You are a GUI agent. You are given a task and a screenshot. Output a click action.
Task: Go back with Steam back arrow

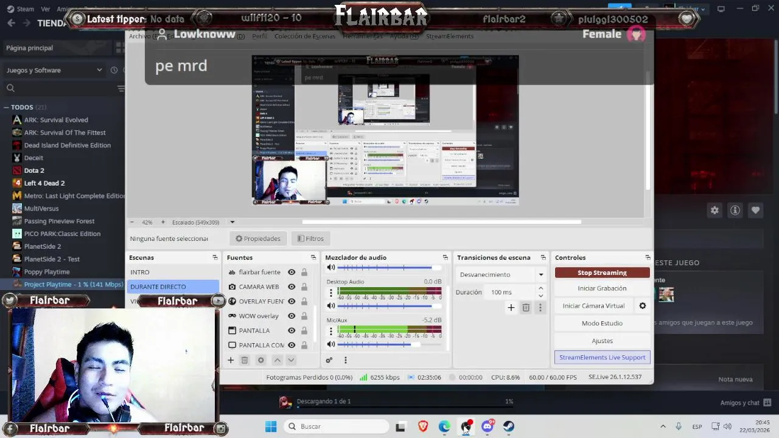[12, 23]
